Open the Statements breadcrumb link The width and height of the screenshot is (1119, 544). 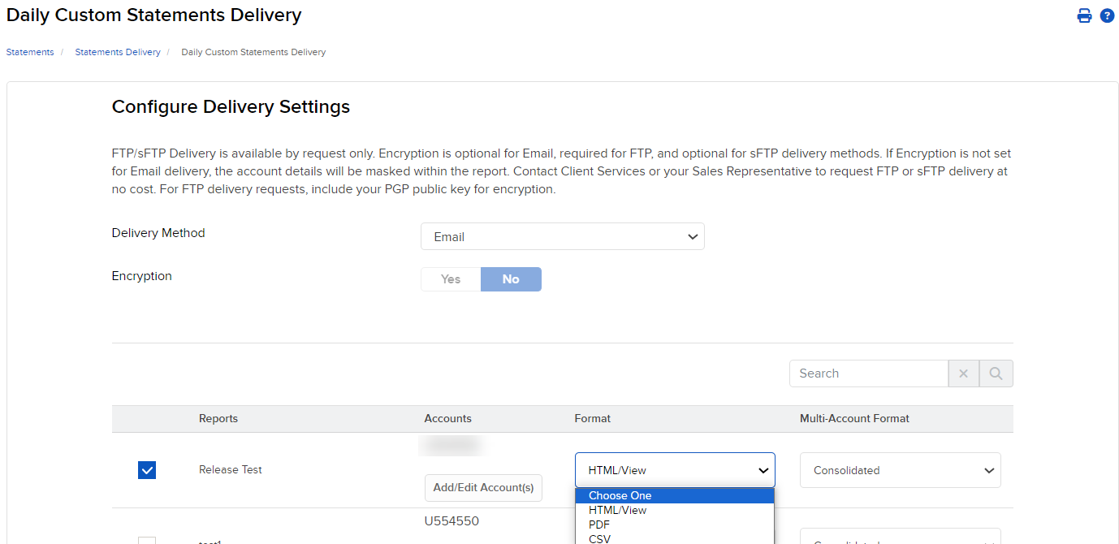pyautogui.click(x=29, y=51)
